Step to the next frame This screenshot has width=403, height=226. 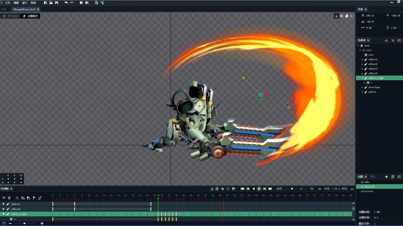(x=265, y=189)
